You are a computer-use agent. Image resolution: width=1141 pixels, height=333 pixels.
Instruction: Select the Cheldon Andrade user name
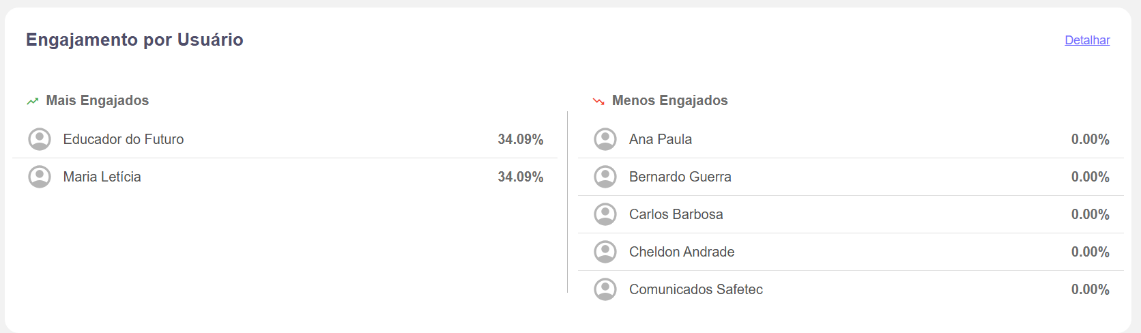682,252
